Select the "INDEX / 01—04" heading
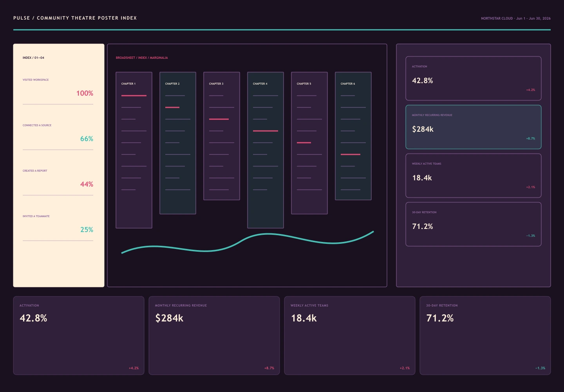564x392 pixels. coord(33,58)
